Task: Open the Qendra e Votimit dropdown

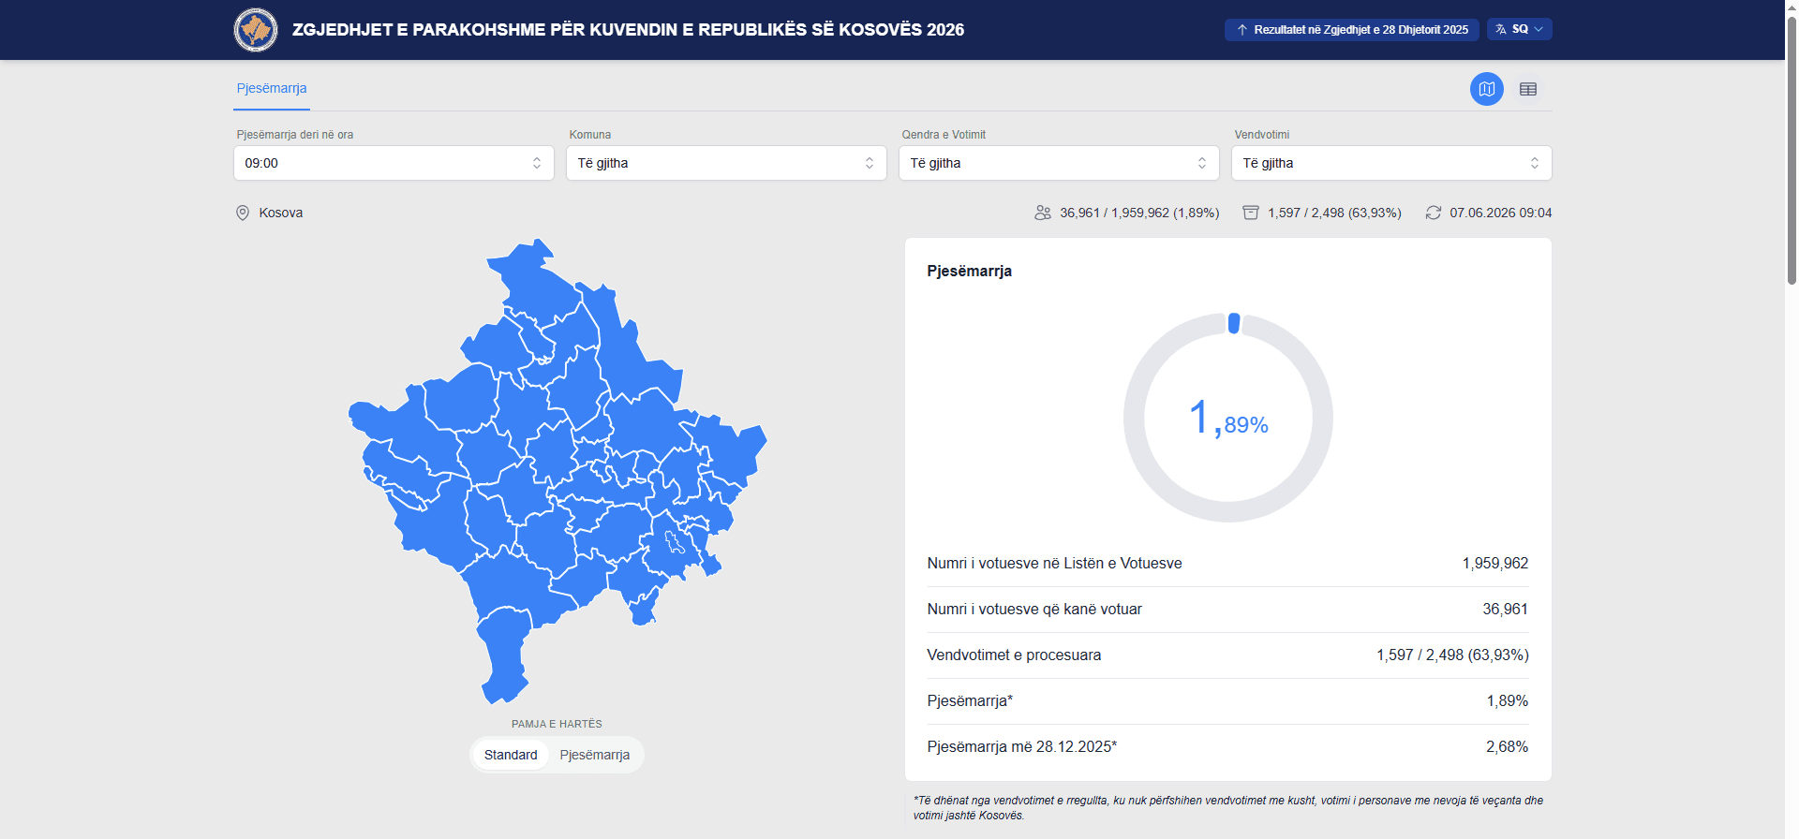Action: (1059, 163)
